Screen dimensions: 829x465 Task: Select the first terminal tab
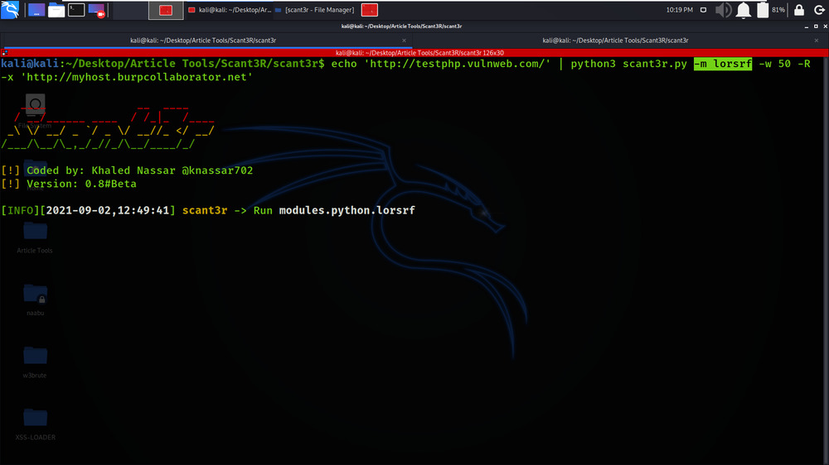click(203, 40)
